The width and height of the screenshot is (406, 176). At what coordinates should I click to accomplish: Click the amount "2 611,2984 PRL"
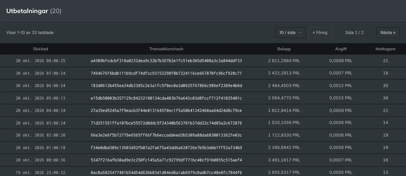[x=284, y=61]
